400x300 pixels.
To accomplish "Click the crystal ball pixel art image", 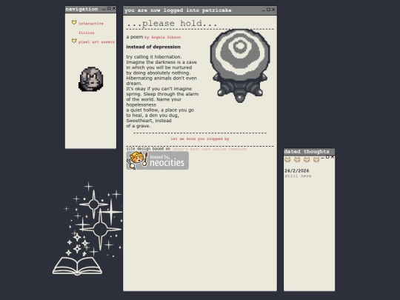I will click(x=240, y=66).
